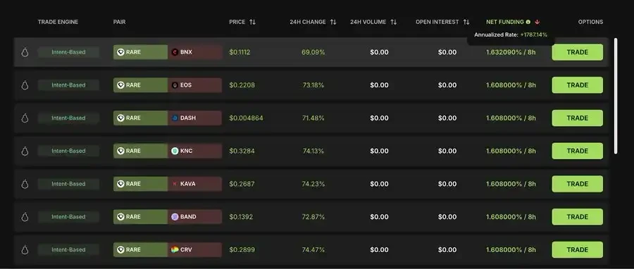Select the EOS token in second row
Screen dimensions: 634x269
(x=195, y=85)
